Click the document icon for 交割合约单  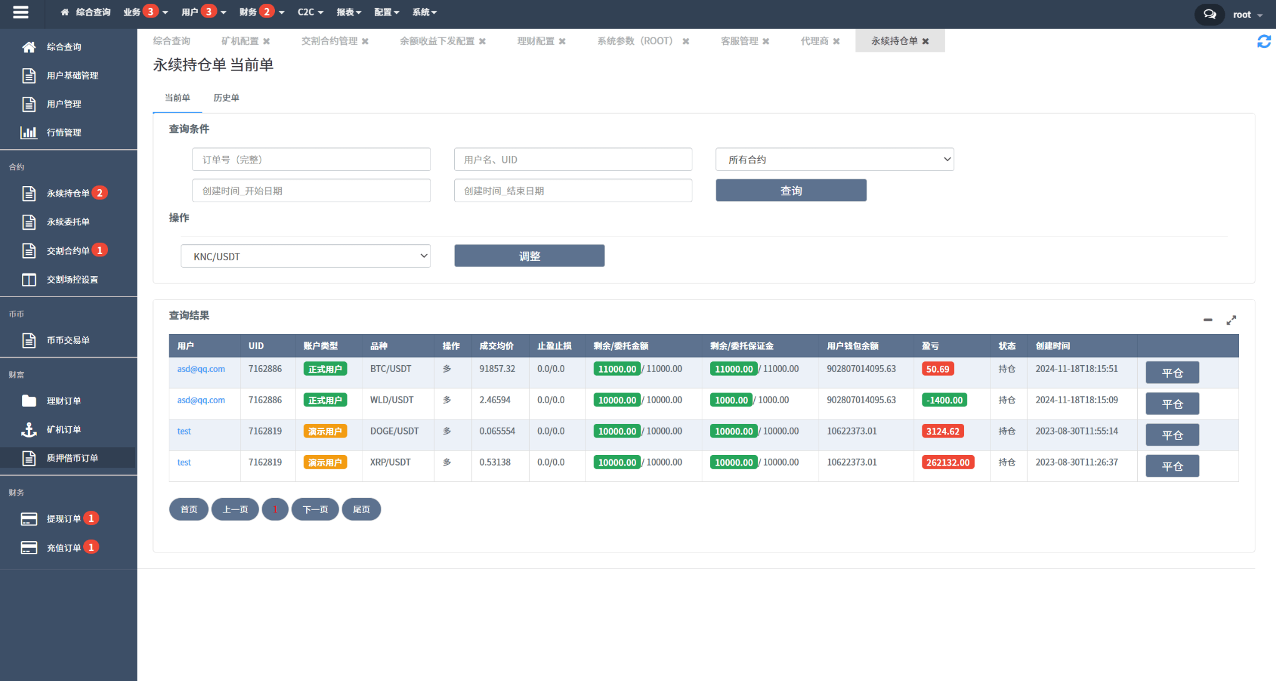[x=29, y=251]
